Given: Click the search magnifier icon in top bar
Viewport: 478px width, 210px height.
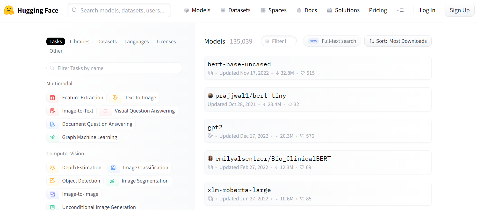Looking at the screenshot, I should (x=75, y=10).
